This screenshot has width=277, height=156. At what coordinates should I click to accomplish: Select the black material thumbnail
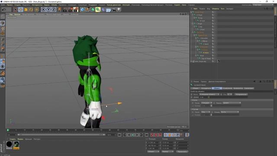pos(9,144)
